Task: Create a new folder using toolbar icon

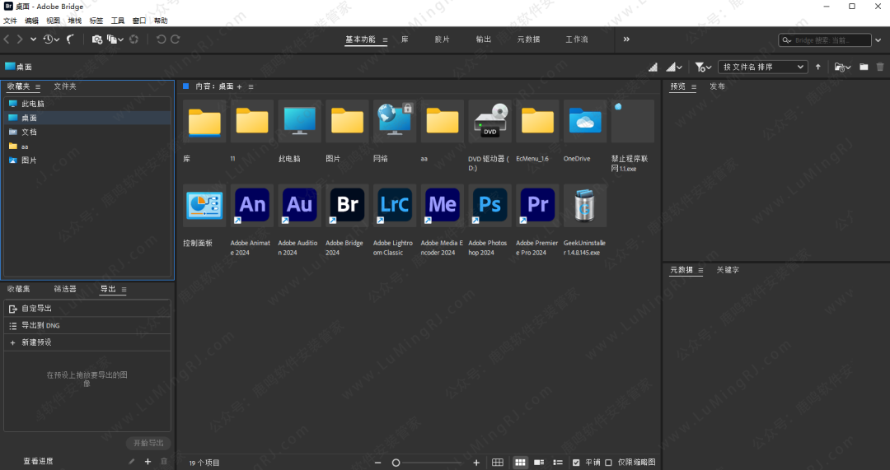Action: 864,67
